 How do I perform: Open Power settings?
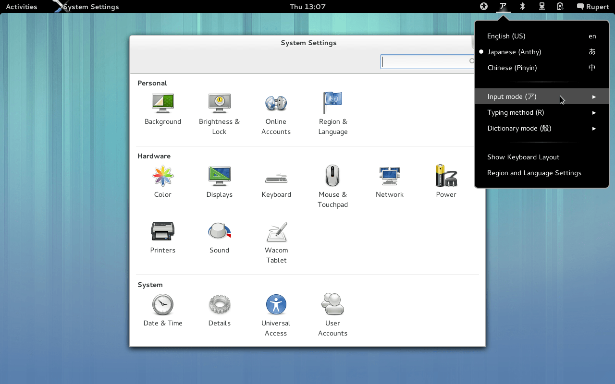(x=446, y=182)
